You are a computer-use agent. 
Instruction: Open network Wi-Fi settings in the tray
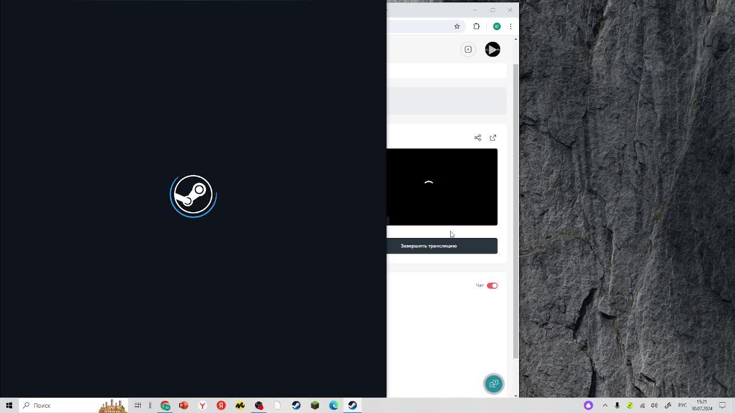(643, 406)
